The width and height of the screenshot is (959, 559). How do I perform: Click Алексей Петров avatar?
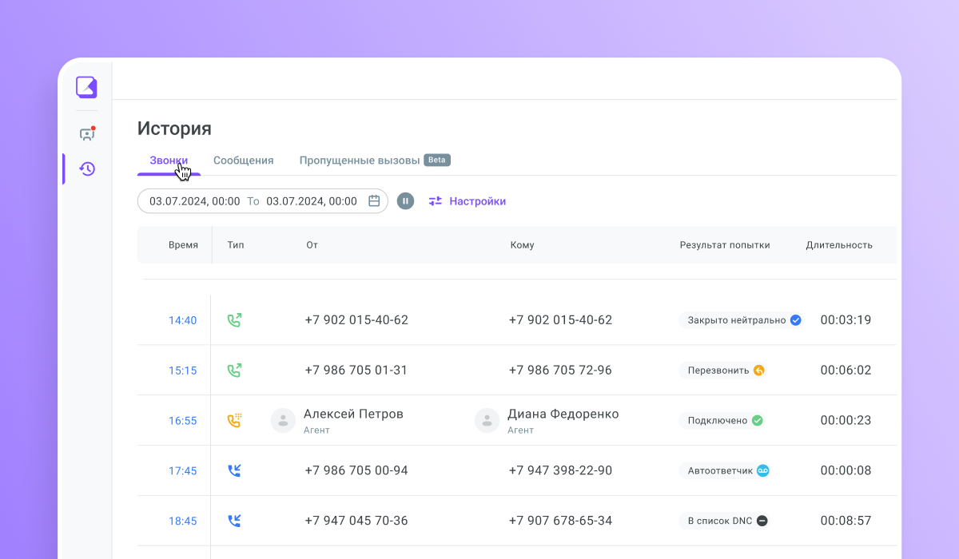click(x=283, y=421)
